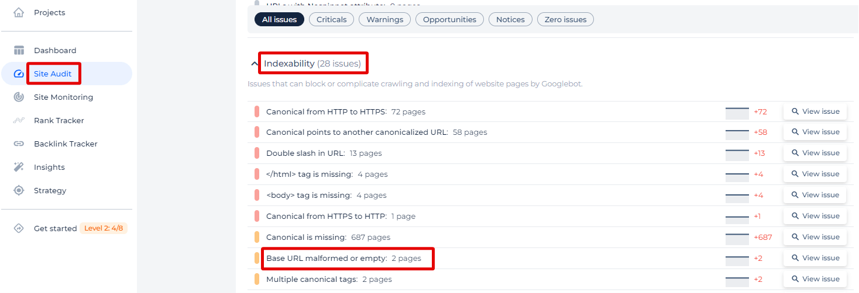Image resolution: width=859 pixels, height=293 pixels.
Task: Click the trend sparkline for Double slash in URL
Action: [x=737, y=154]
